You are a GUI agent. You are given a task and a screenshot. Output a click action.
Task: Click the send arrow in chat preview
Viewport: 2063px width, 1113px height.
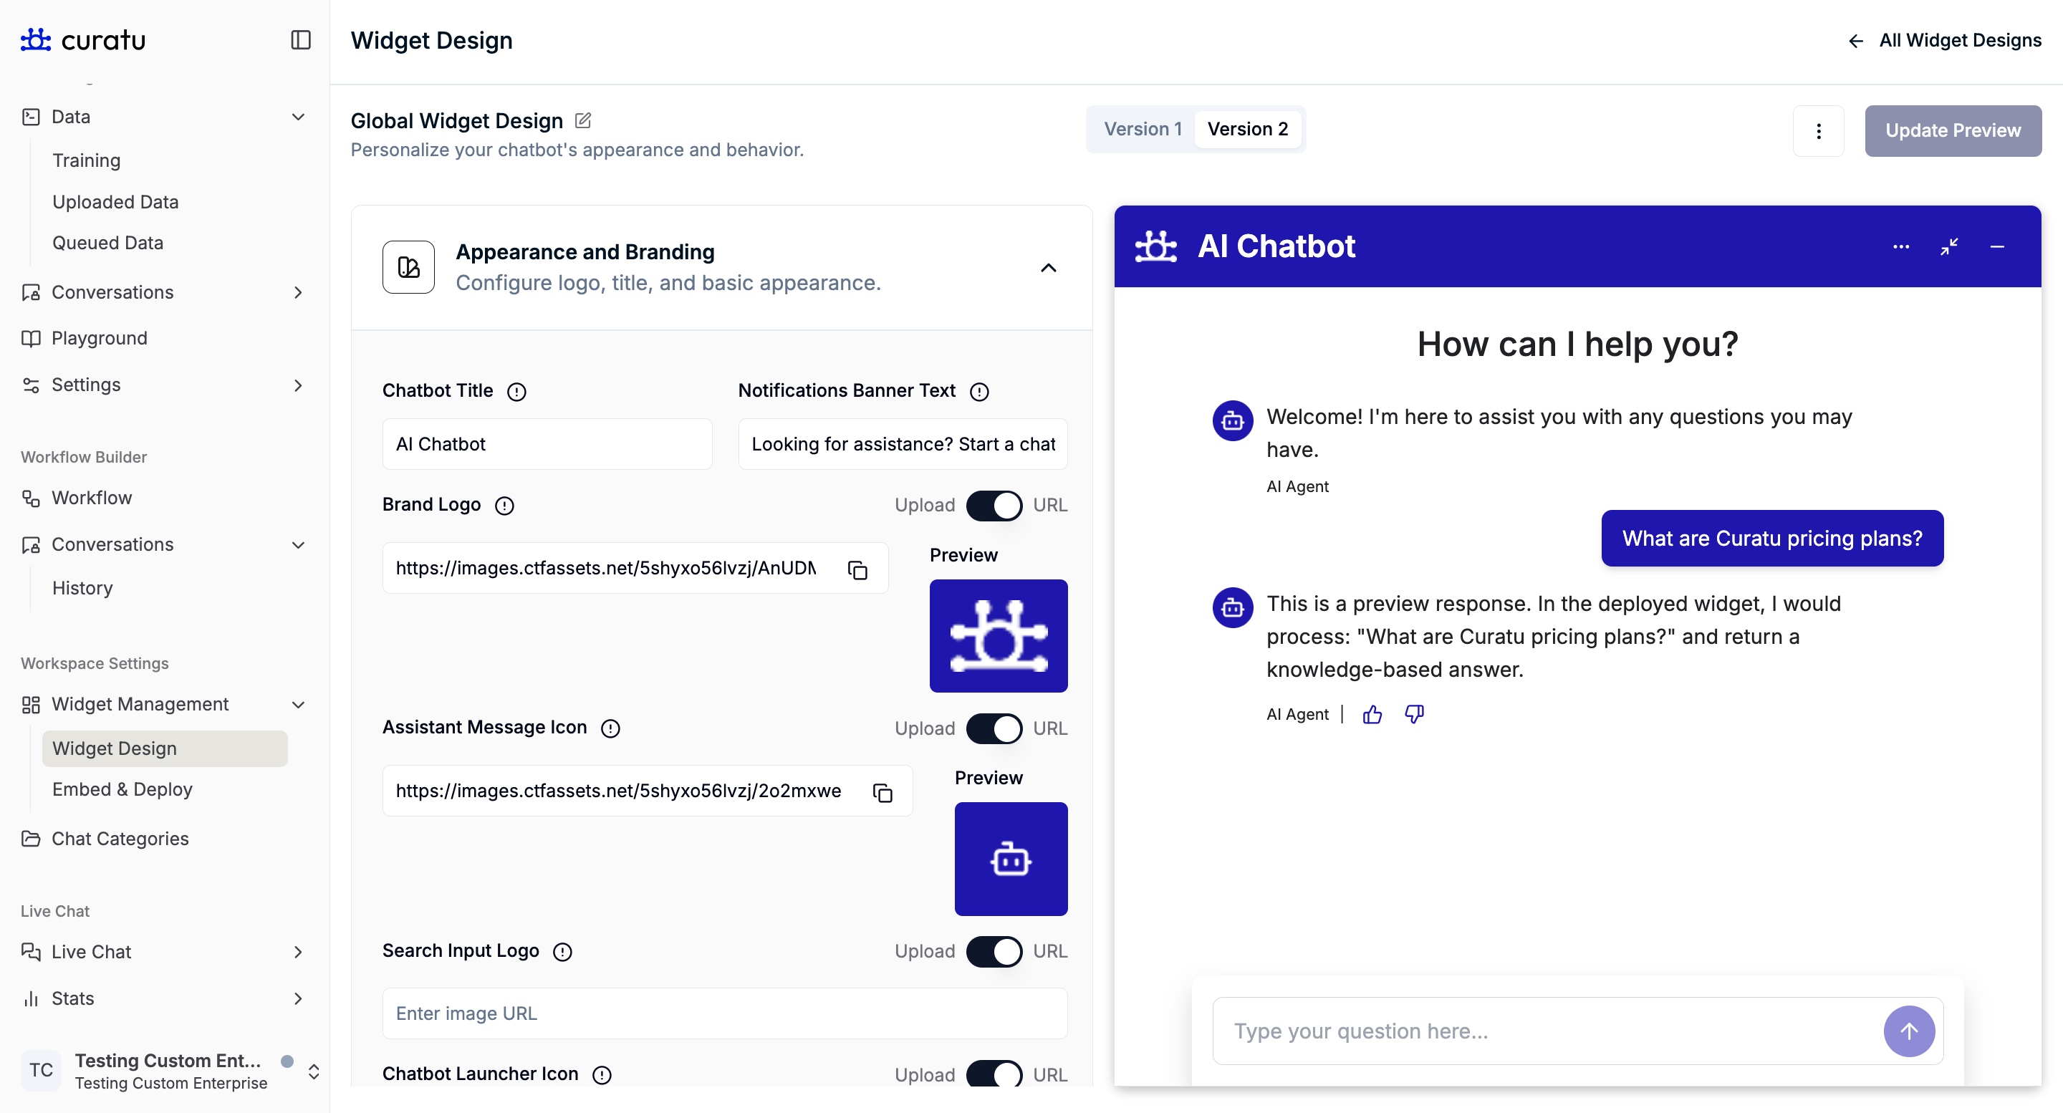pyautogui.click(x=1908, y=1031)
